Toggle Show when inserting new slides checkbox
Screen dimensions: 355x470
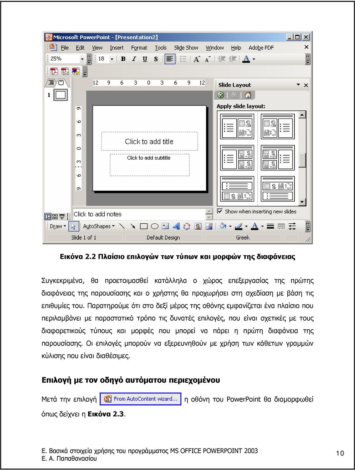pyautogui.click(x=220, y=211)
